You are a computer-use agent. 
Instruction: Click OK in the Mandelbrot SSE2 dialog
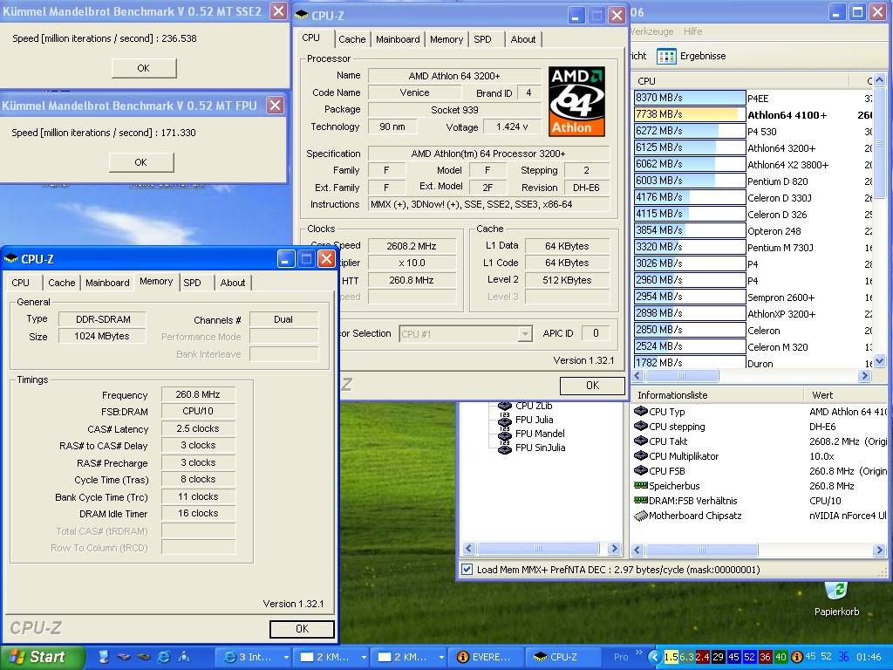pyautogui.click(x=144, y=68)
